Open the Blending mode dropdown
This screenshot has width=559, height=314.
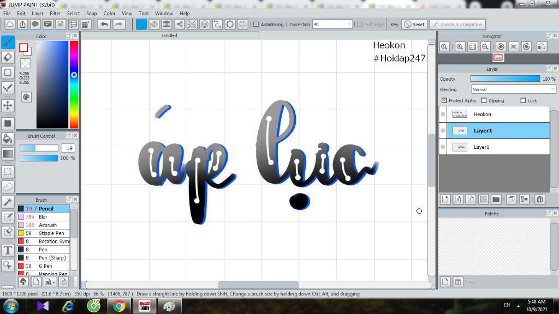(x=552, y=89)
